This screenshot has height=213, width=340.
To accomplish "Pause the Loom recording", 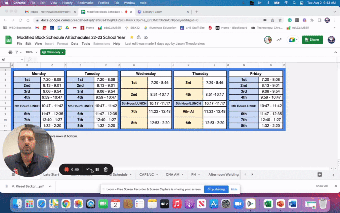I will [x=97, y=169].
